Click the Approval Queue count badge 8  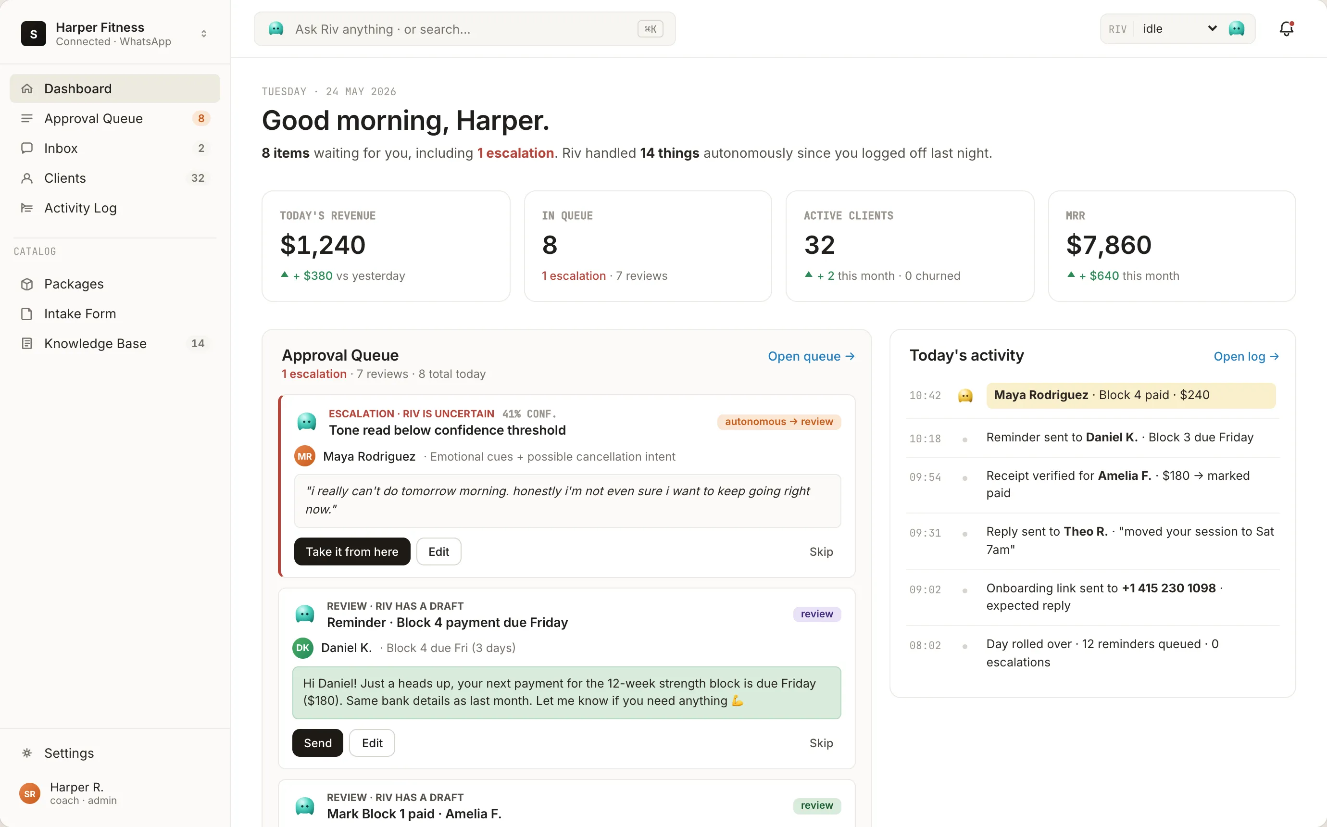pos(201,119)
